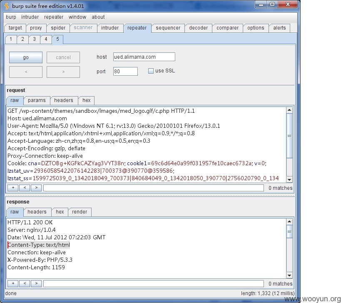The image size is (341, 303).
Task: Select repeater request tab 1
Action: point(11,39)
